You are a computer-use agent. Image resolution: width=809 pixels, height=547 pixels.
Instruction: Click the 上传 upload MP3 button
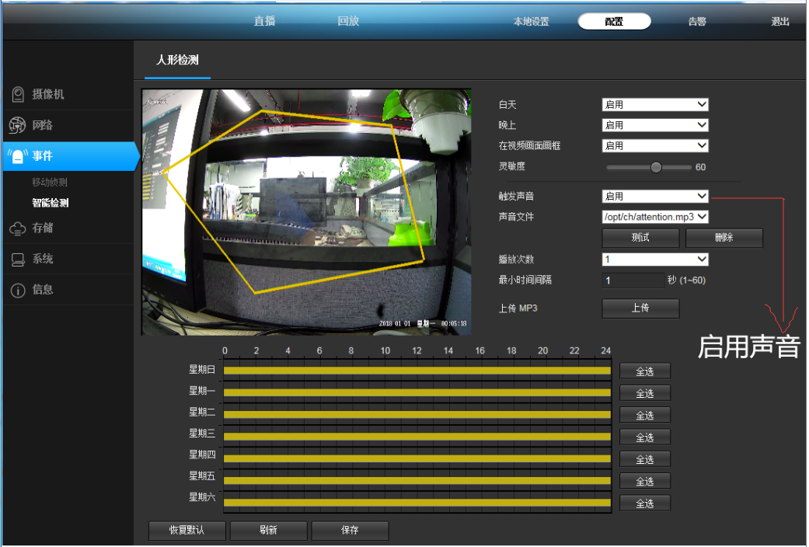(640, 308)
